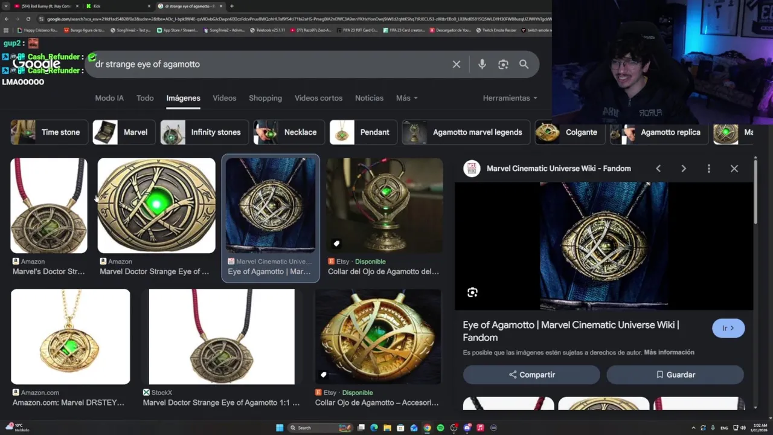Click the Ir button to visit page
Viewport: 773px width, 435px height.
[728, 328]
